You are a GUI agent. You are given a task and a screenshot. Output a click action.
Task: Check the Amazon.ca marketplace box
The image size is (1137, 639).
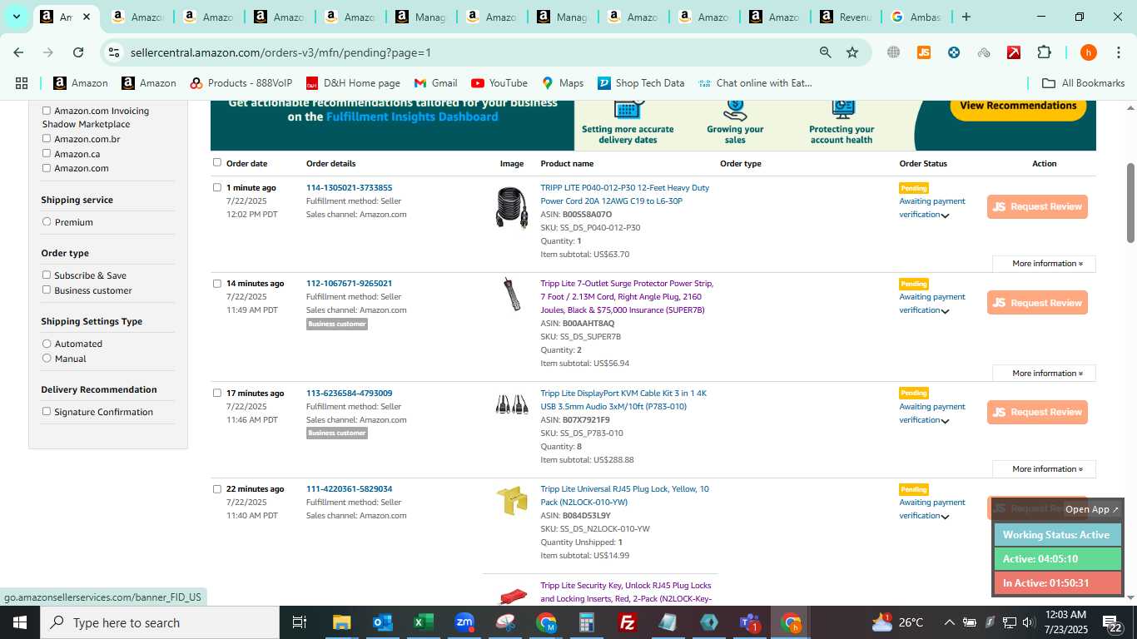pos(47,154)
